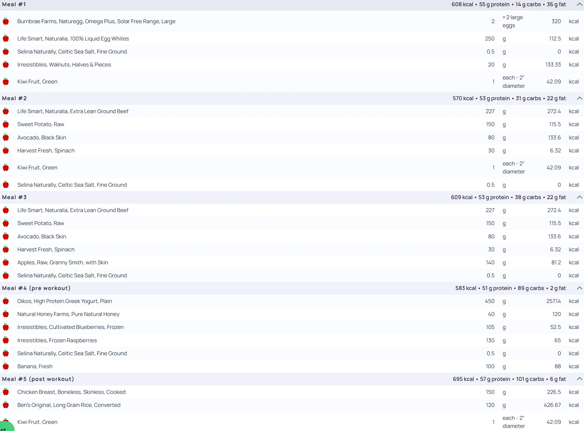
Task: Click the 426.67 kcal rice value
Action: tap(552, 405)
